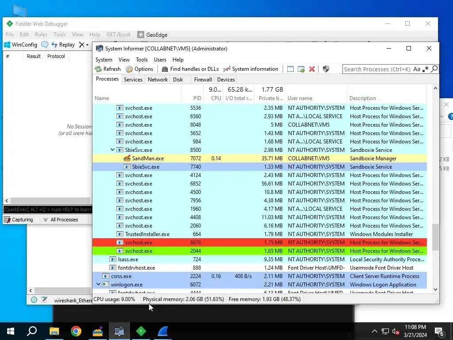This screenshot has height=340, width=453.
Task: Click WinConfig in Fiddler toolbar
Action: pyautogui.click(x=20, y=45)
